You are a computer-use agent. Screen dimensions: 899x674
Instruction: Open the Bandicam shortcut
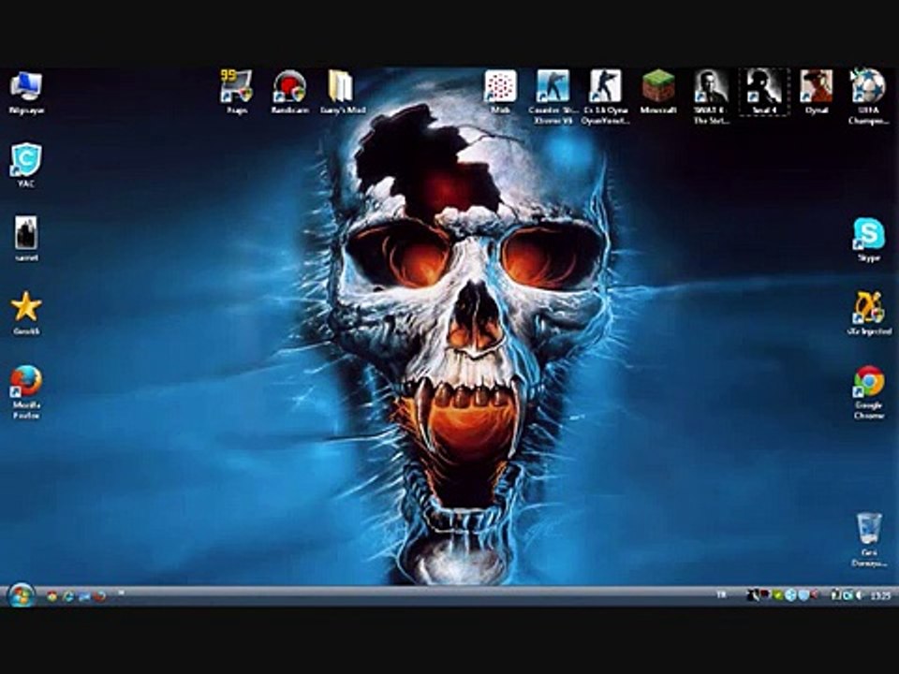[289, 93]
